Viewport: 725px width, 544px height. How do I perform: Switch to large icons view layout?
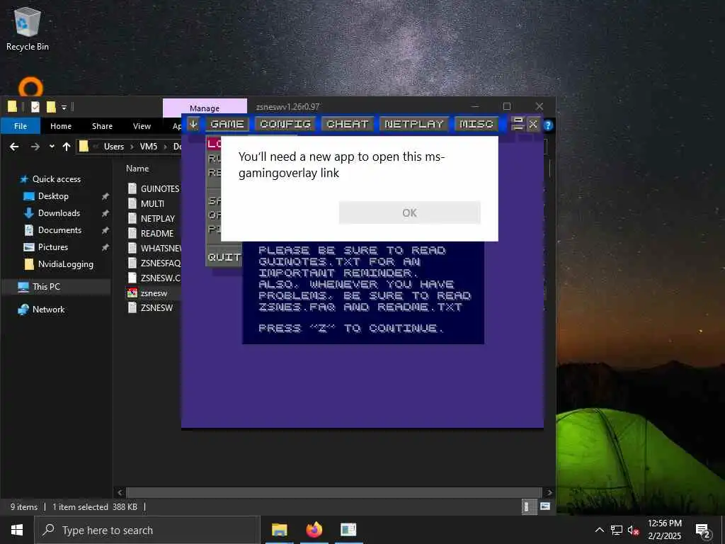[x=545, y=506]
